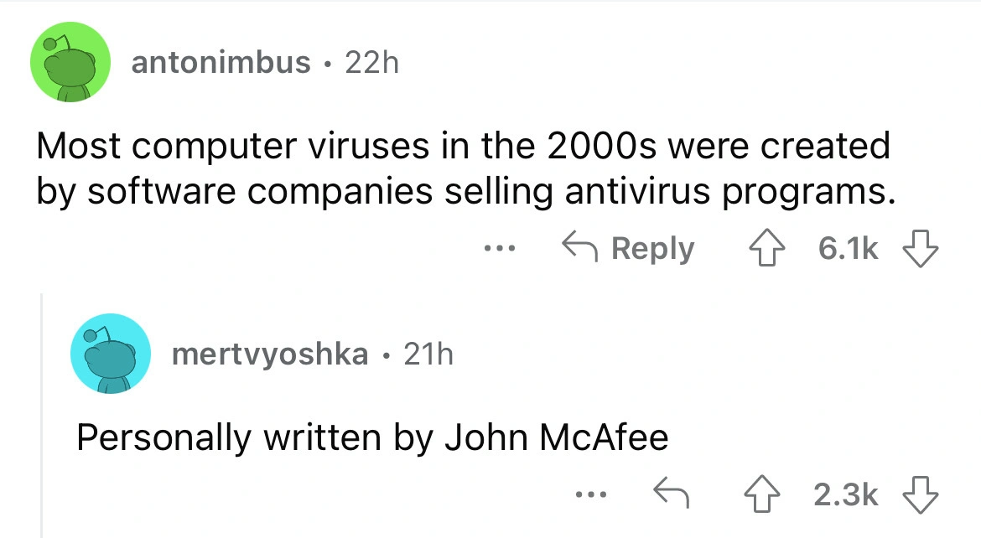981x538 pixels.
Task: Select the reply text mentioning John McAfee
Action: click(x=372, y=437)
